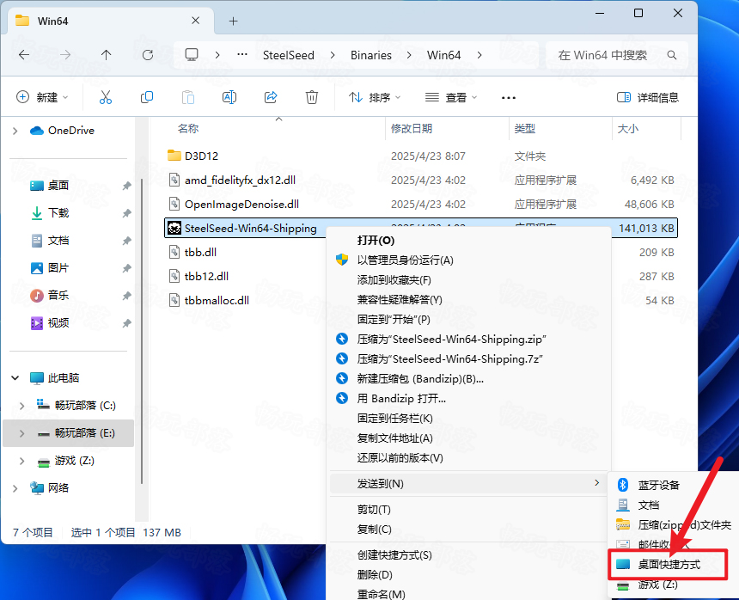Image resolution: width=739 pixels, height=600 pixels.
Task: Close the Win64 tab
Action: click(x=196, y=21)
